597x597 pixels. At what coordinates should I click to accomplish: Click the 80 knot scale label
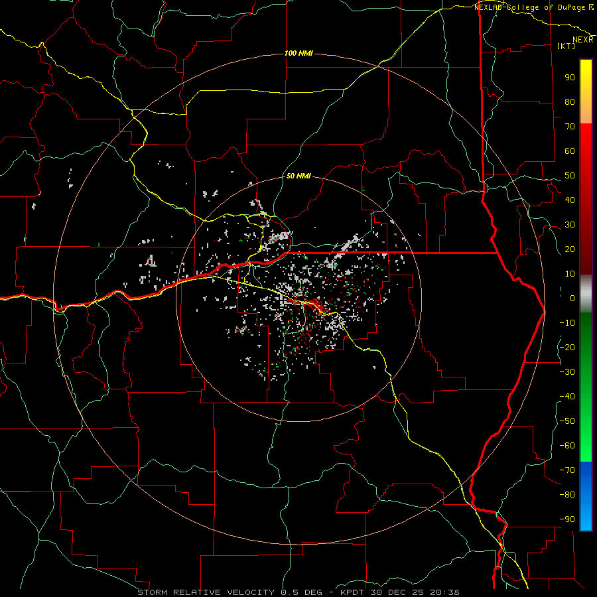click(x=570, y=101)
